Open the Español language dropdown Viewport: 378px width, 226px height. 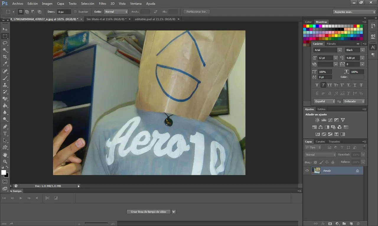325,101
